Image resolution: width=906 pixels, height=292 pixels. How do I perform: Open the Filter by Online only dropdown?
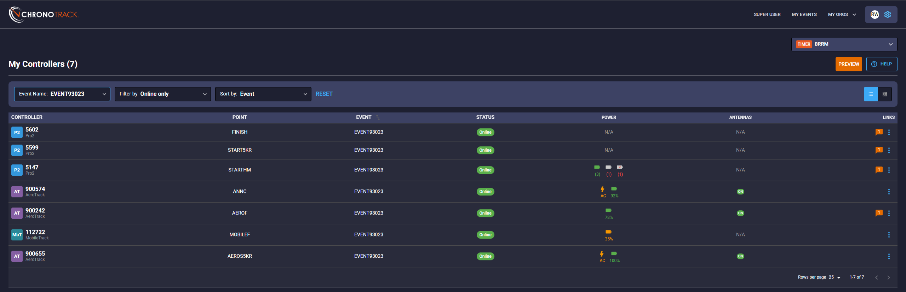[163, 94]
